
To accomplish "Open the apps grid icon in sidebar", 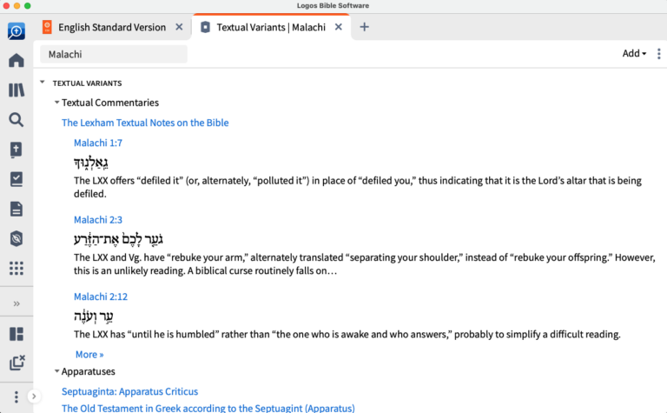I will tap(16, 268).
